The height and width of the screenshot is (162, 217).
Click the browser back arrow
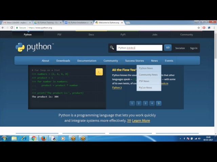point(3,28)
